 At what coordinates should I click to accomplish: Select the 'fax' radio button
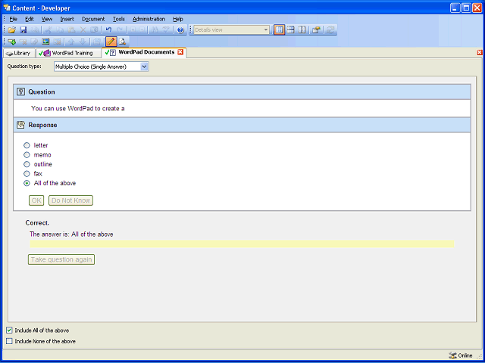click(27, 174)
